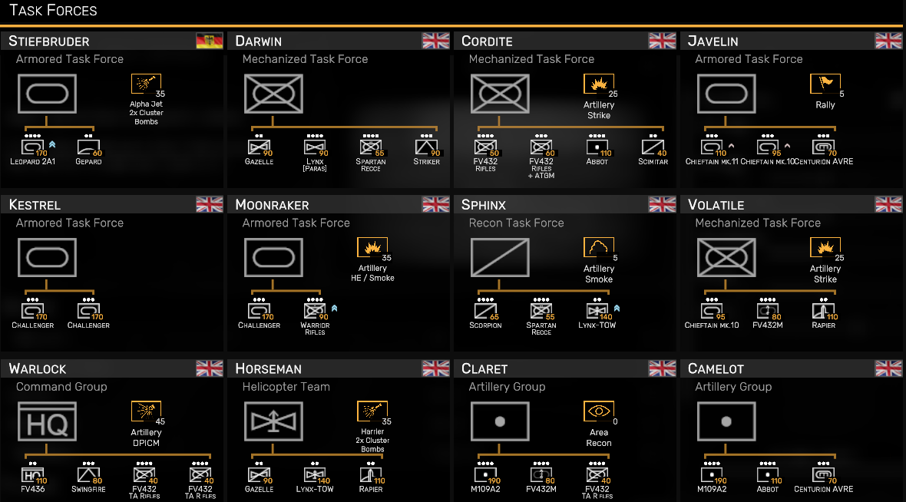Select the FV432 Rifles + ATGM unit icon

coord(541,147)
